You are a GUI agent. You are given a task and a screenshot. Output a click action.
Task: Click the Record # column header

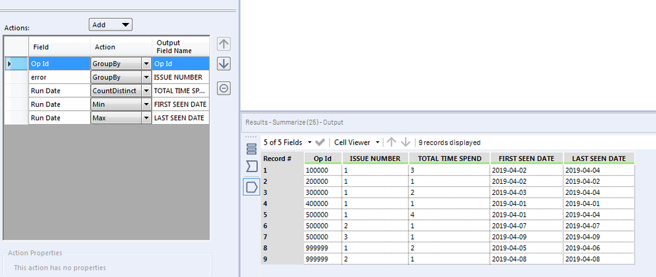282,158
